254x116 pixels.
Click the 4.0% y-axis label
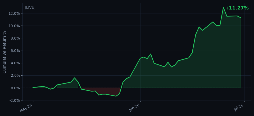click(x=15, y=63)
